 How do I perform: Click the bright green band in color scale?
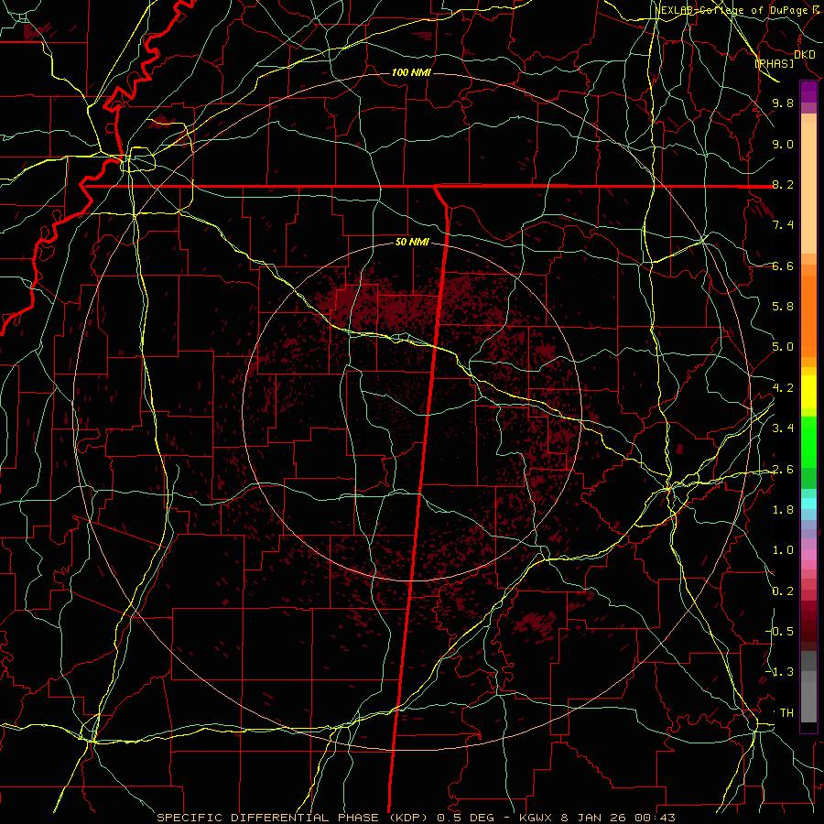808,442
